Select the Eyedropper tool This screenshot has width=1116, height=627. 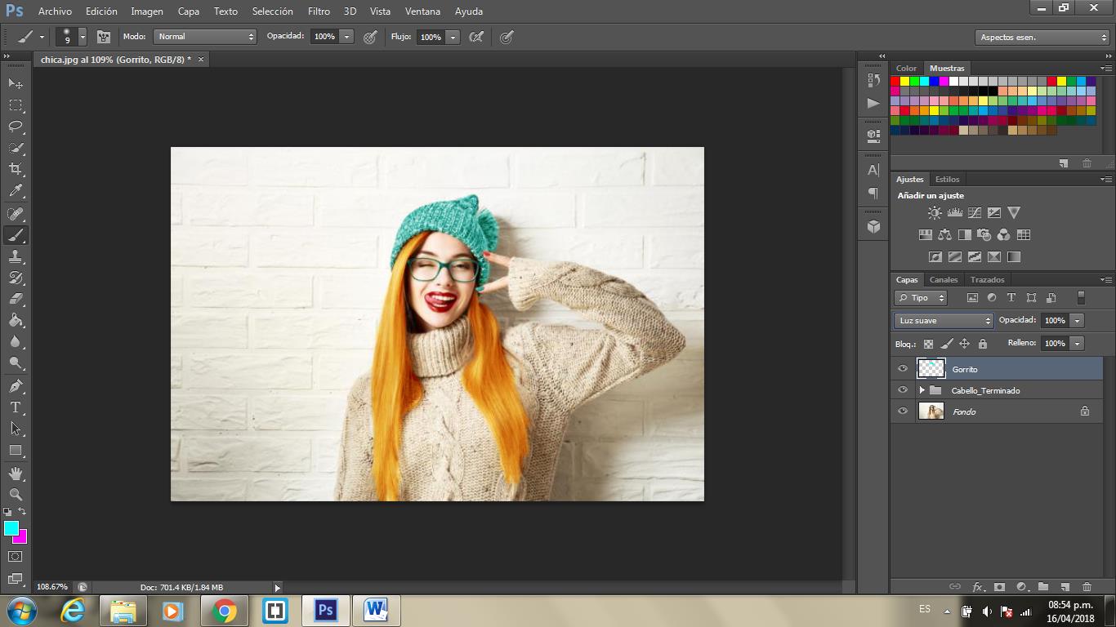(16, 191)
